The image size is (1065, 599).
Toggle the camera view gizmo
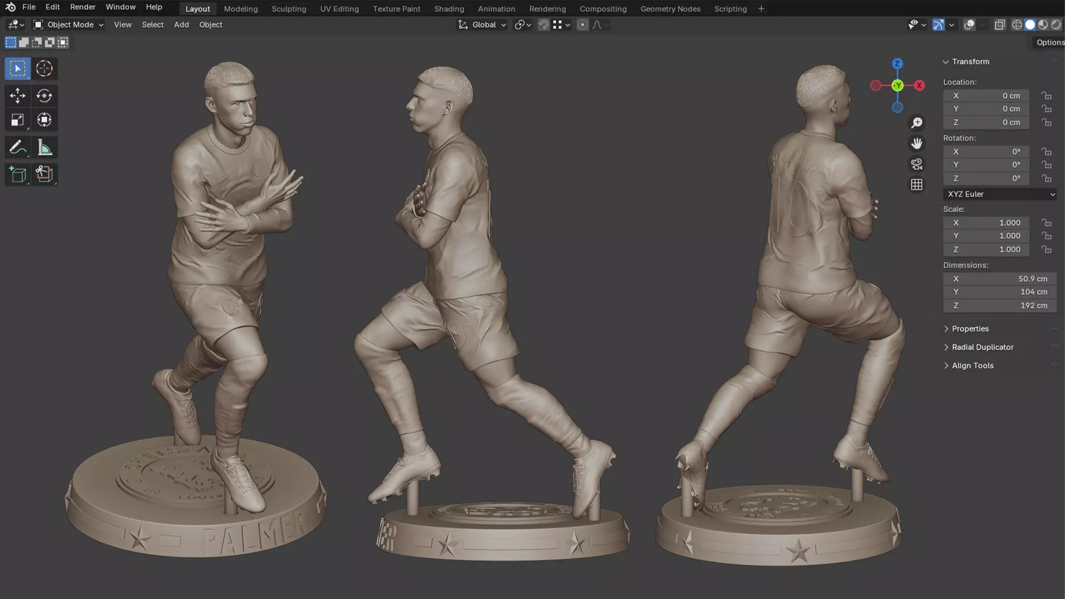tap(917, 164)
